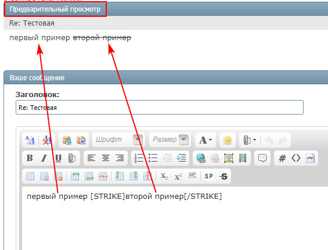
Task: Delete table icon
Action: tap(58, 176)
